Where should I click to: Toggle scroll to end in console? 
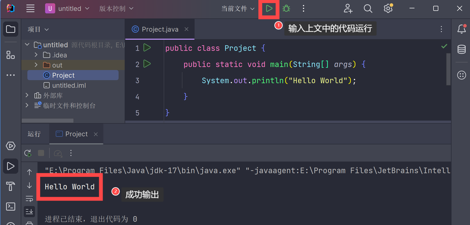click(x=29, y=211)
